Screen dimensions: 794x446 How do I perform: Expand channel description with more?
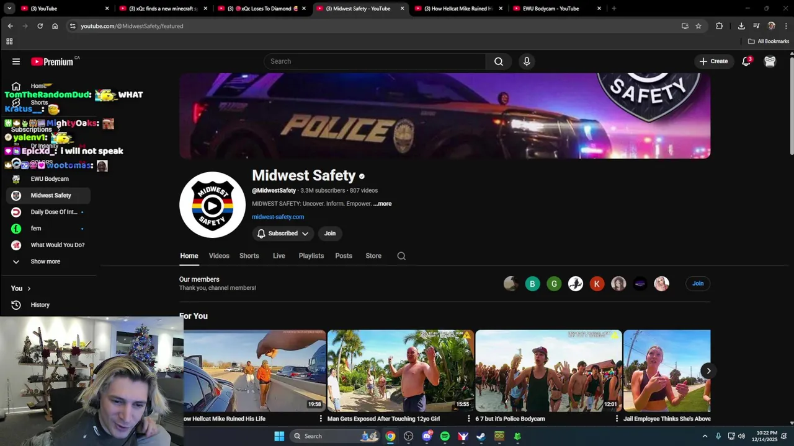[383, 204]
